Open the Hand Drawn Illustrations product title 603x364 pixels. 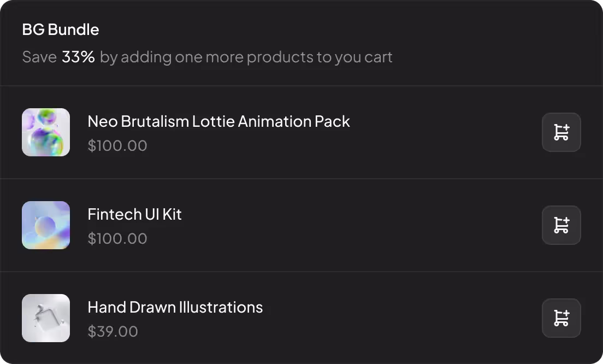click(175, 307)
